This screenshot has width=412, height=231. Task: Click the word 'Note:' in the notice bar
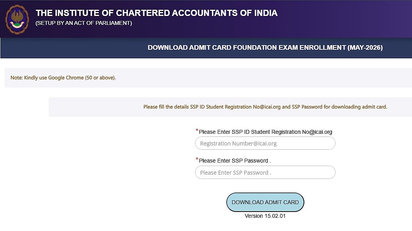(x=16, y=78)
